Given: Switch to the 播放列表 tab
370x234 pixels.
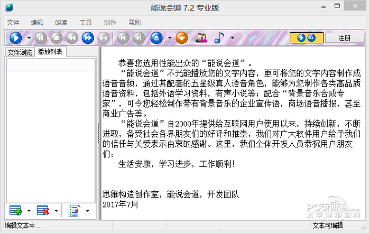Looking at the screenshot, I should 50,52.
